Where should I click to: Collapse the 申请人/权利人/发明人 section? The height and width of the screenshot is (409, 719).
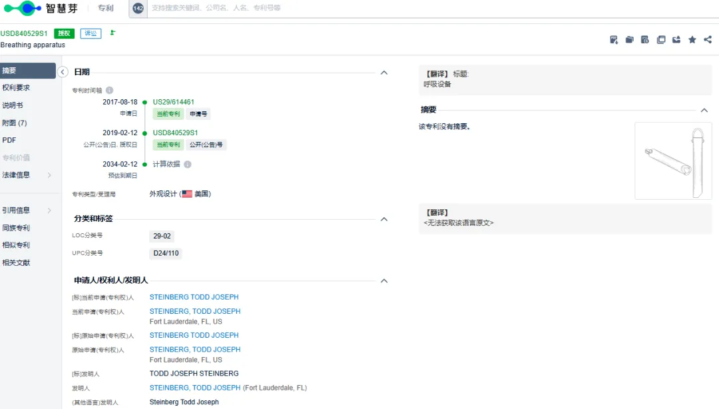(x=384, y=281)
